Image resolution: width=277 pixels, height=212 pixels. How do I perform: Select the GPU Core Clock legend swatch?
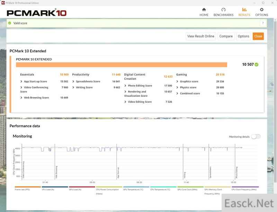click(x=190, y=187)
